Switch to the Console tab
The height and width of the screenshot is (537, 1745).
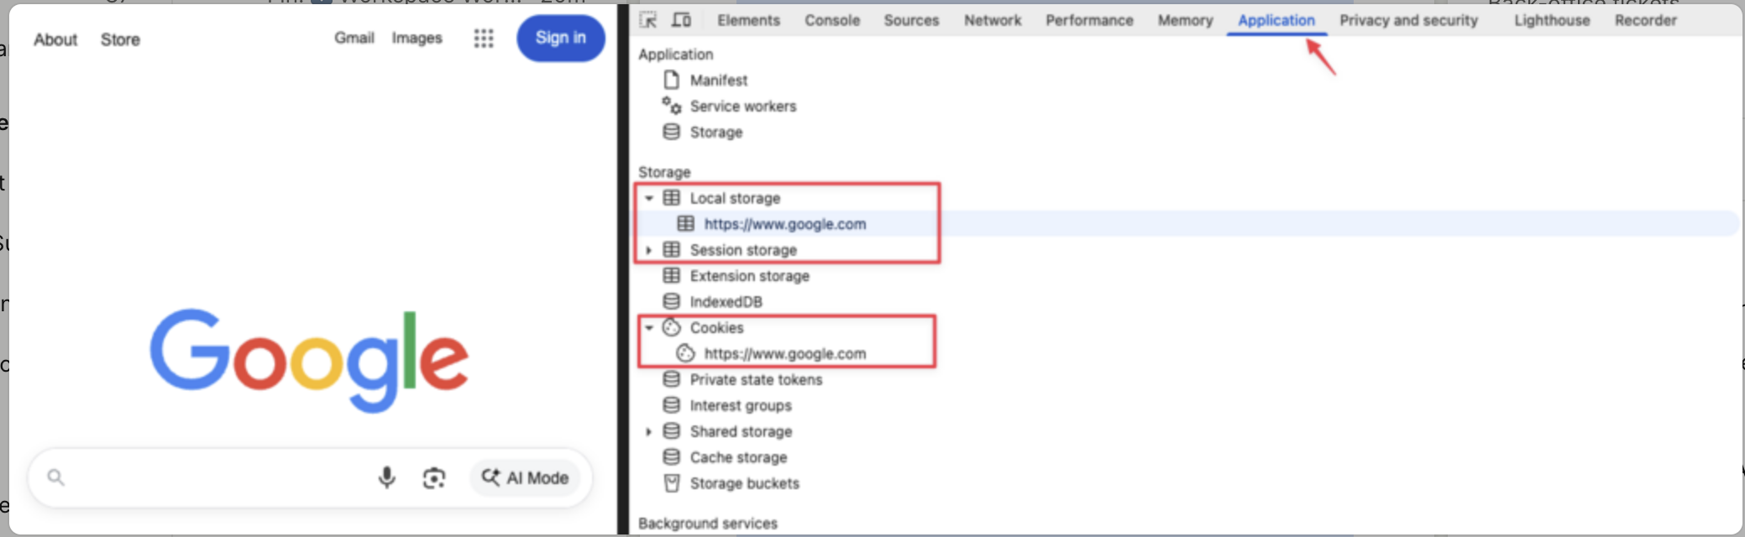point(832,20)
